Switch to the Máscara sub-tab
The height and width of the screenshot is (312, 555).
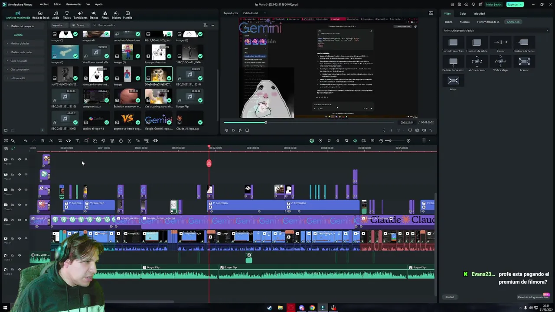coord(464,22)
